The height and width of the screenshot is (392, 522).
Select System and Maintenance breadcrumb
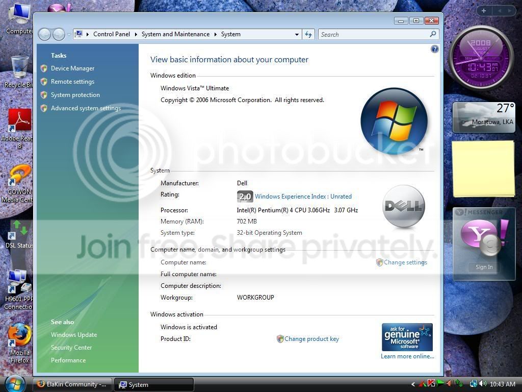pyautogui.click(x=175, y=34)
